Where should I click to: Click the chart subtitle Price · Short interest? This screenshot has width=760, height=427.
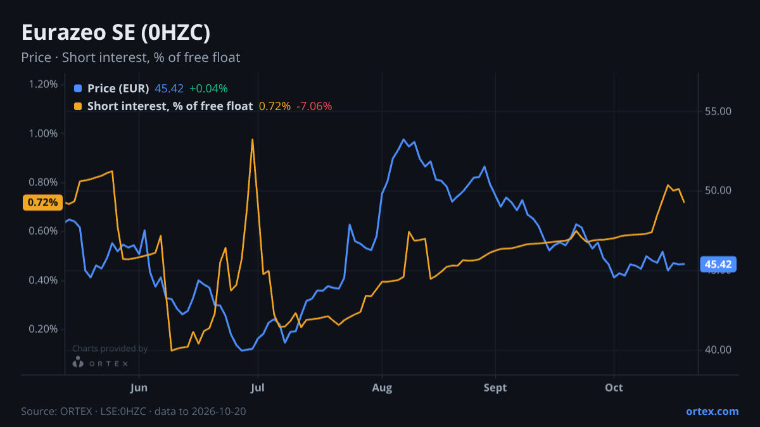pos(130,58)
